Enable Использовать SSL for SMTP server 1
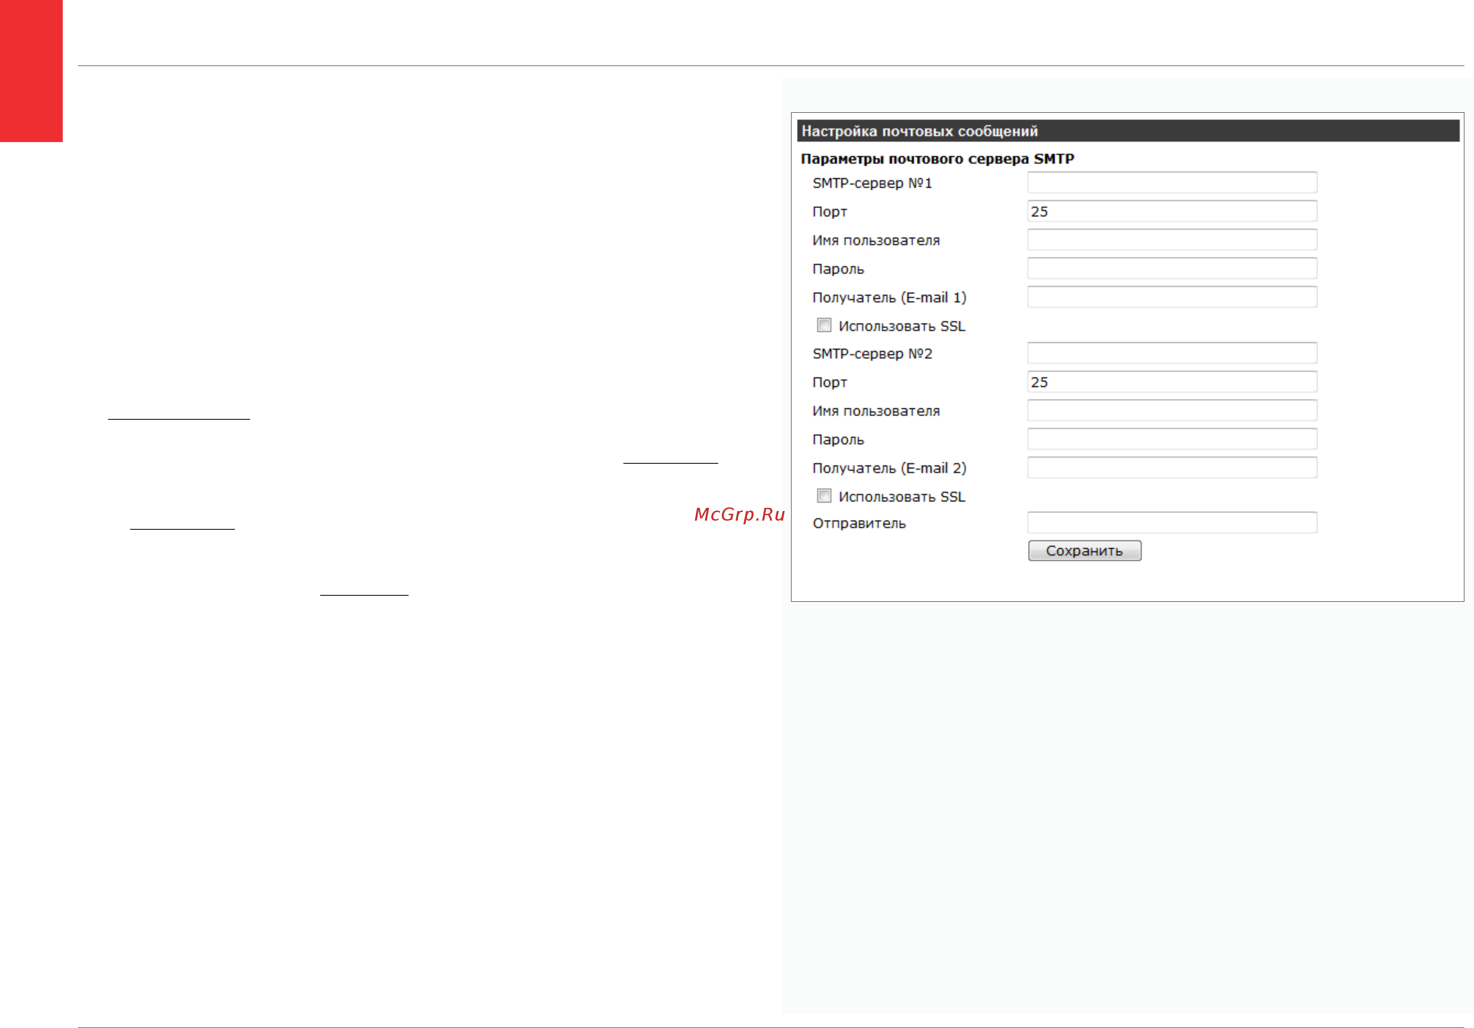 tap(824, 325)
